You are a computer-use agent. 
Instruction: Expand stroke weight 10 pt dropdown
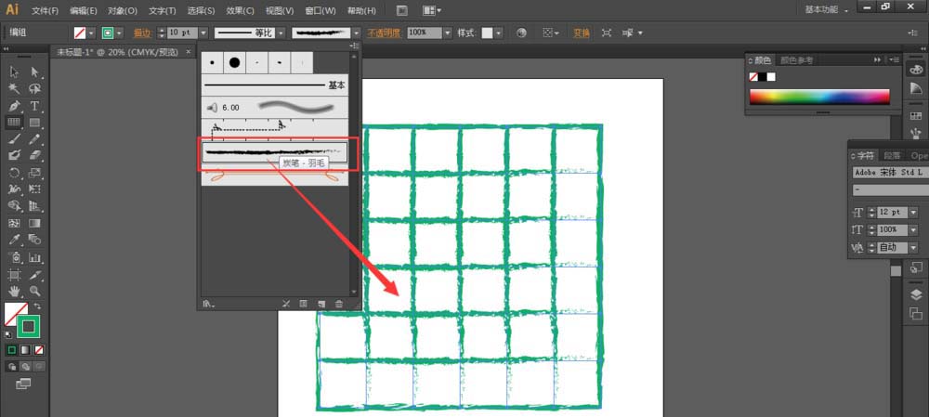tap(203, 33)
